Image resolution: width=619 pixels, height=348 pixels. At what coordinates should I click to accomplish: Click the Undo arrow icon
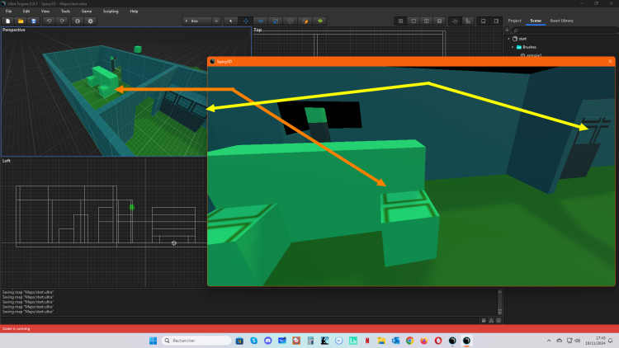click(50, 21)
